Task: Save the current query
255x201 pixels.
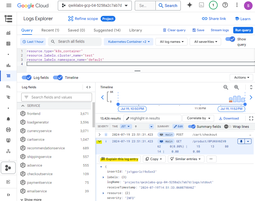Action: [199, 30]
